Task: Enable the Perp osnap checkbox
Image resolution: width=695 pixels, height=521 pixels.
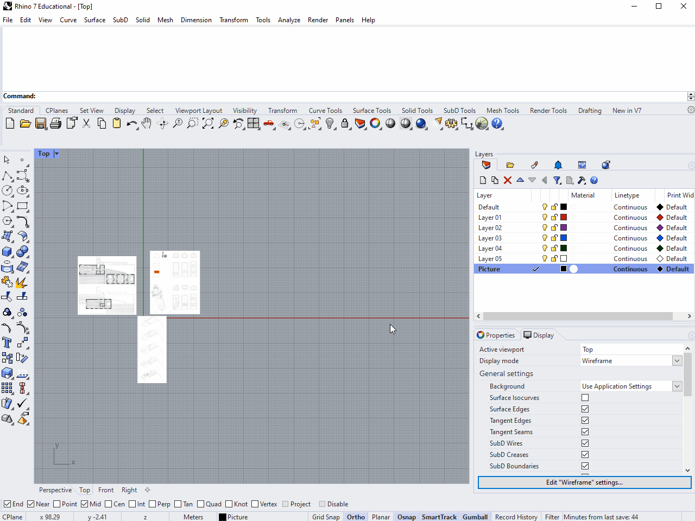Action: 153,504
